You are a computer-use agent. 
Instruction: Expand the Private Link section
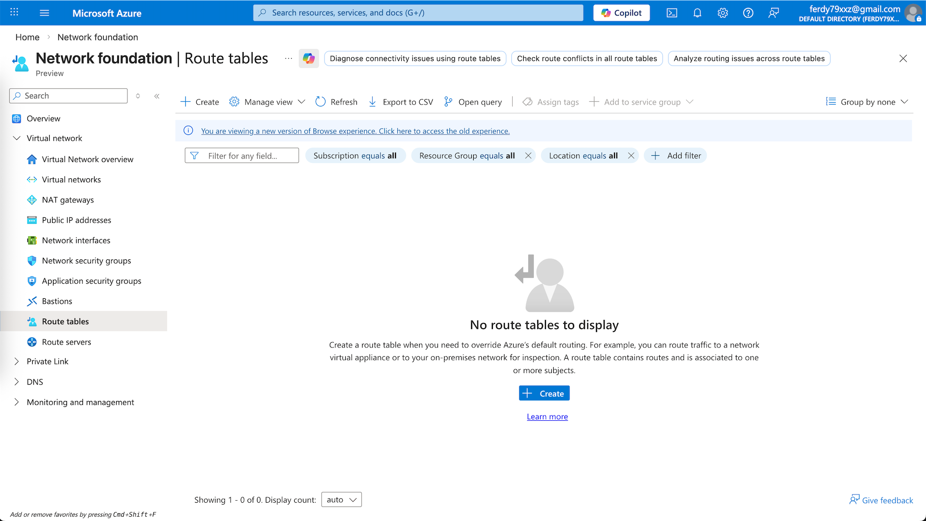coord(17,361)
